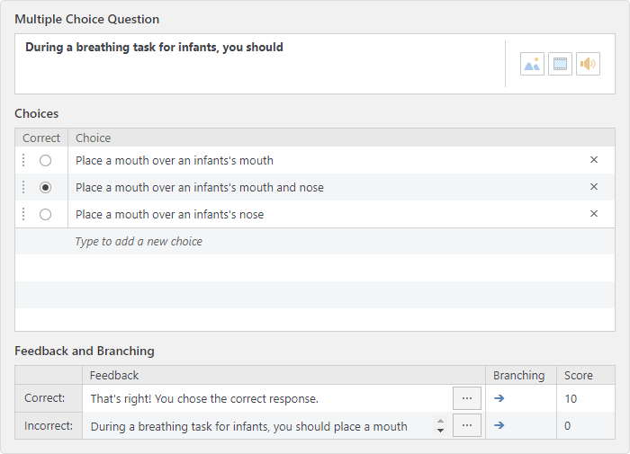630x454 pixels.
Task: Click the up arrow of Incorrect feedback scroller
Action: (440, 421)
